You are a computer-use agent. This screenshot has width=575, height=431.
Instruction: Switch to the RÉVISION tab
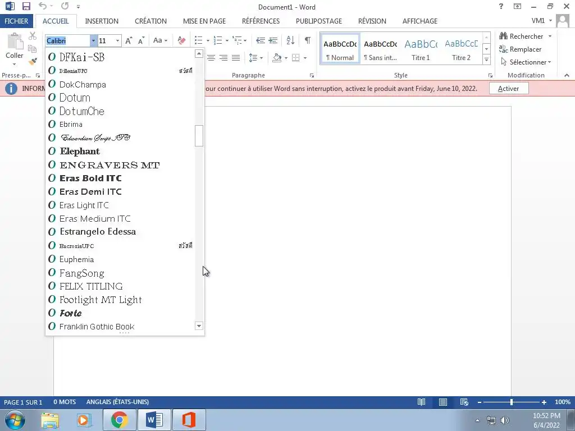click(372, 21)
